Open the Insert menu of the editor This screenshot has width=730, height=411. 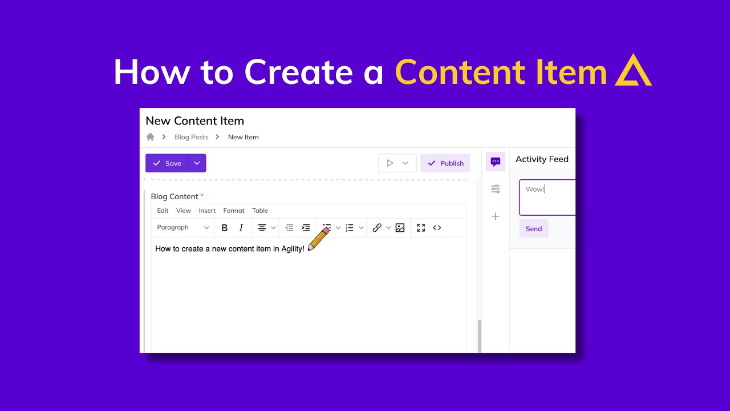point(207,211)
